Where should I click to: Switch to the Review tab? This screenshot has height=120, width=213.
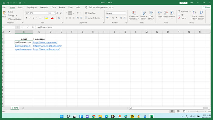tap(62, 7)
